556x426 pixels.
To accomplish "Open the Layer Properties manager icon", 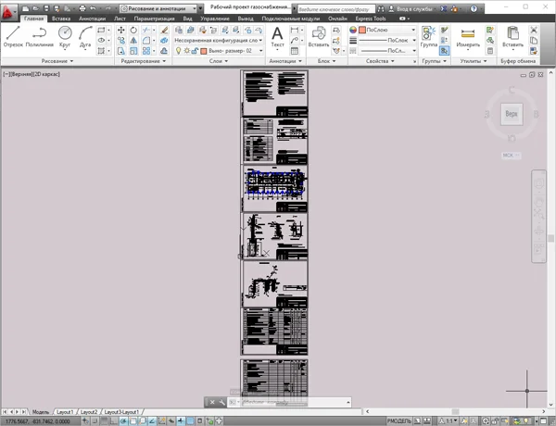I will tap(179, 31).
